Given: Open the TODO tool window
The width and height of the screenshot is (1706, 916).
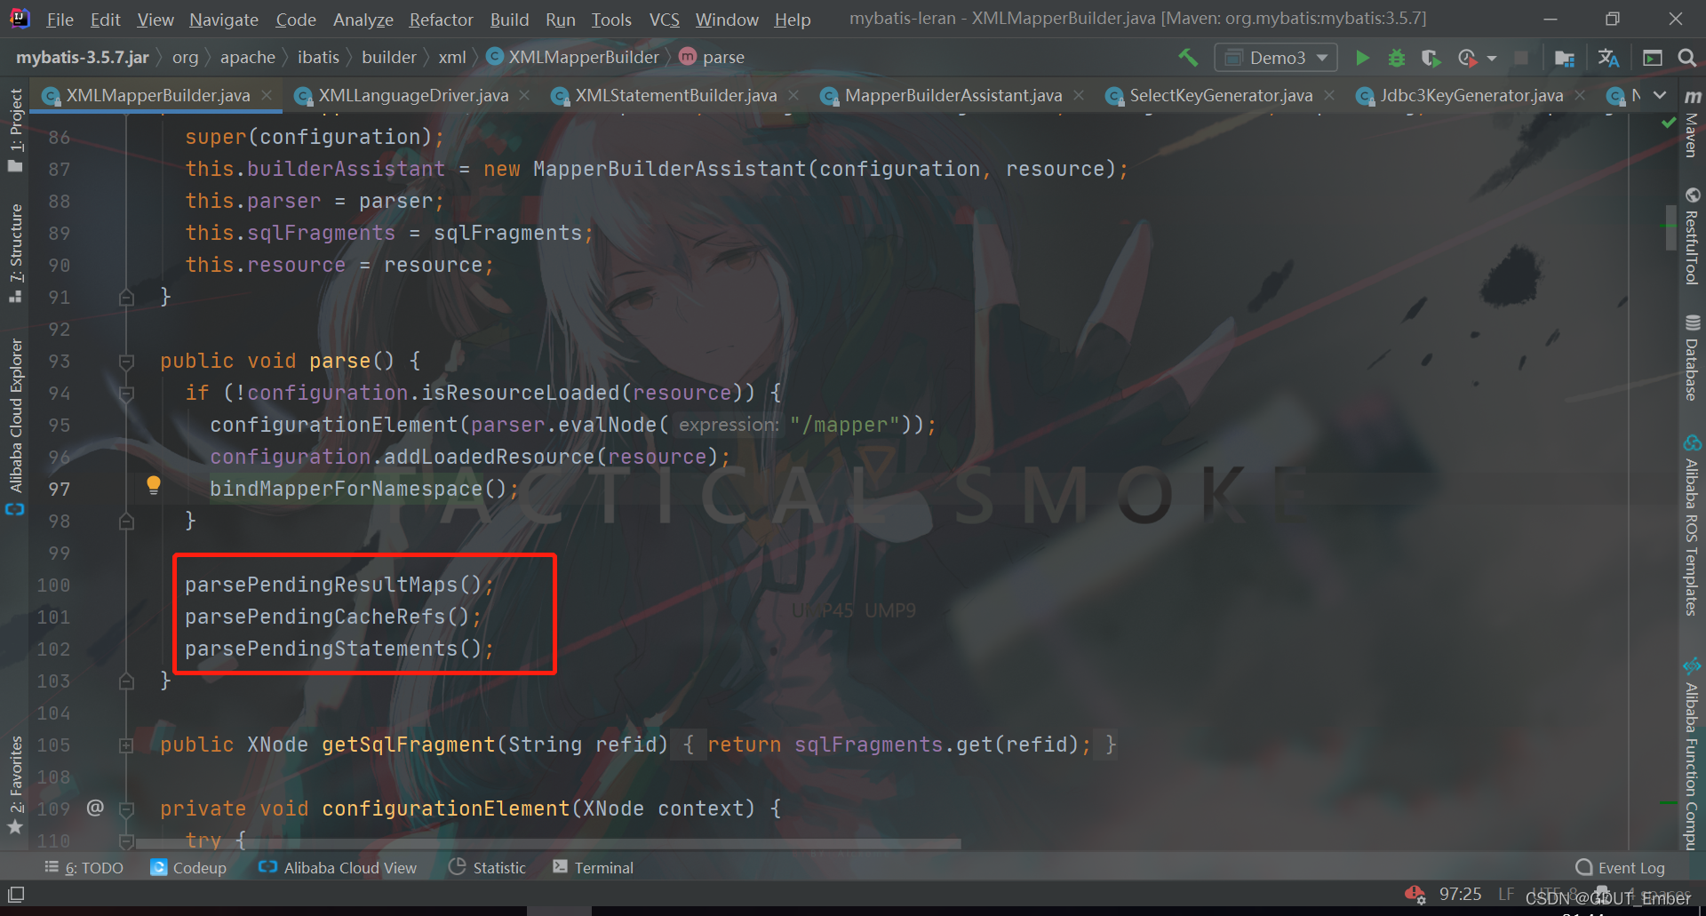Looking at the screenshot, I should click(x=84, y=868).
